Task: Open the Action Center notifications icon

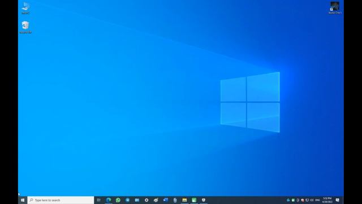Action: coord(338,200)
